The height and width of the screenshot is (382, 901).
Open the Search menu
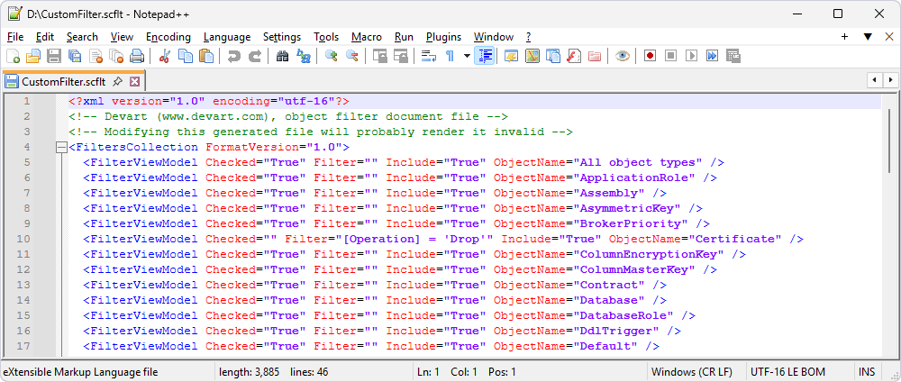pos(82,37)
